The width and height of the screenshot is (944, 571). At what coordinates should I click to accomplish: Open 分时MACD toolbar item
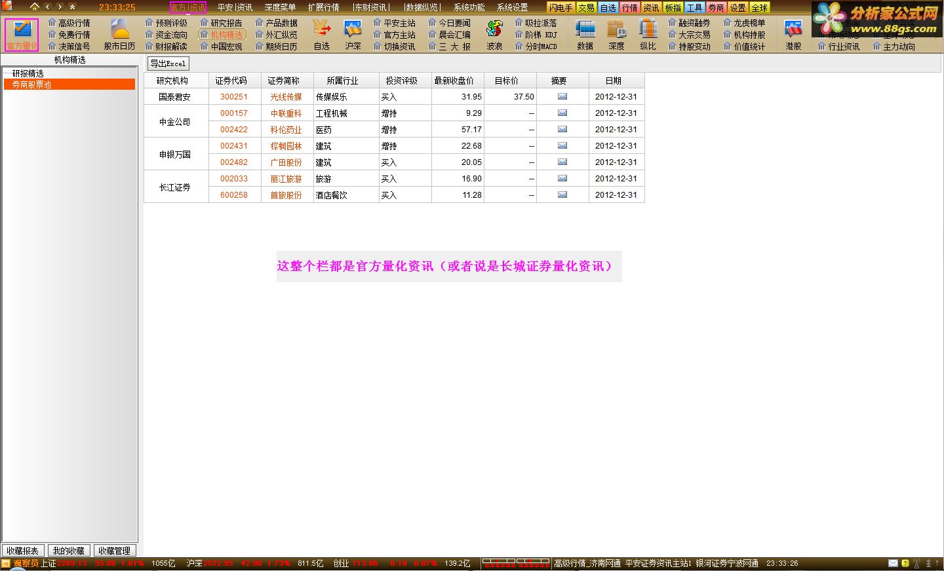tap(536, 46)
